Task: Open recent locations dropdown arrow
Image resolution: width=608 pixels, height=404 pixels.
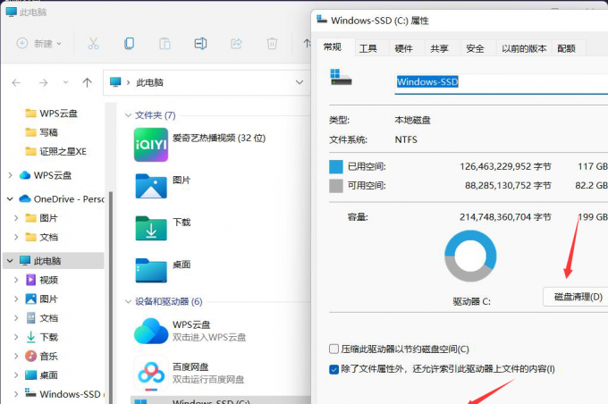Action: (x=65, y=82)
